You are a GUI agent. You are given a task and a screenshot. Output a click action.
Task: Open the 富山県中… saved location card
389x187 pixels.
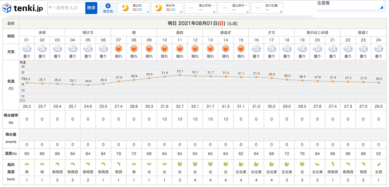(x=234, y=8)
